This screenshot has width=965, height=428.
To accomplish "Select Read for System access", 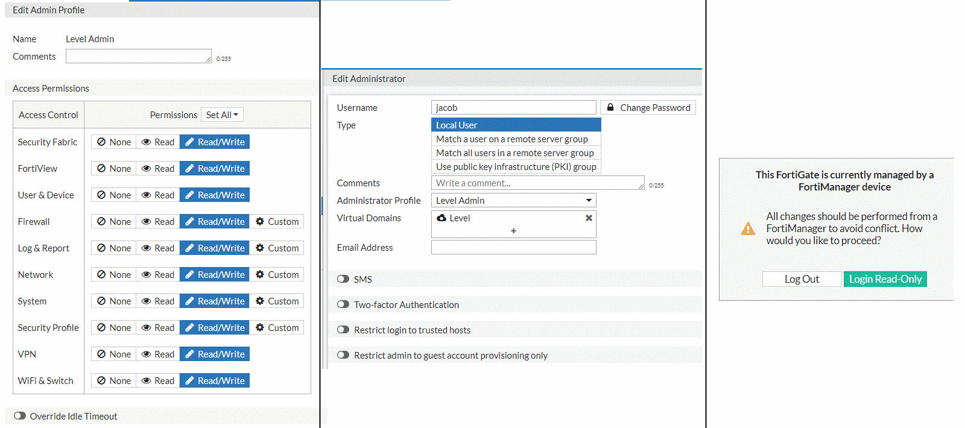I will [158, 301].
